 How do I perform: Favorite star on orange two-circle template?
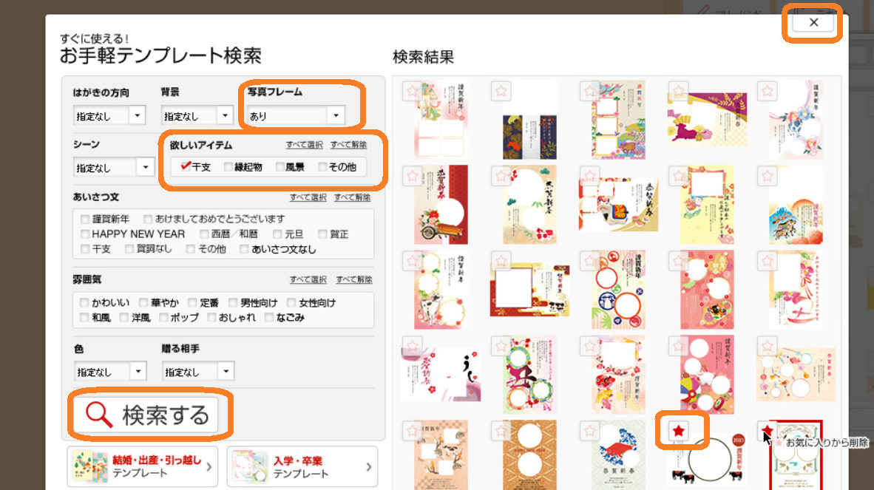[x=501, y=430]
